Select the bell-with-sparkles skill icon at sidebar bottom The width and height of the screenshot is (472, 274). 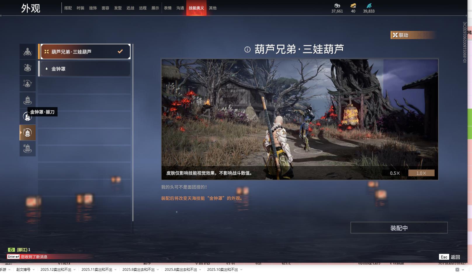27,149
